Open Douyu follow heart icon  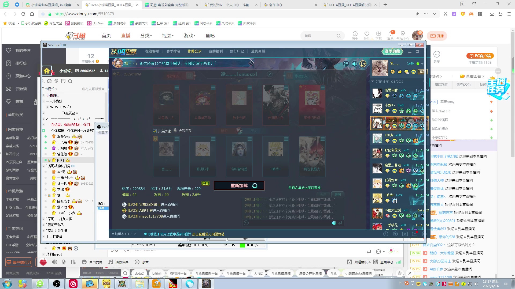pos(367,34)
